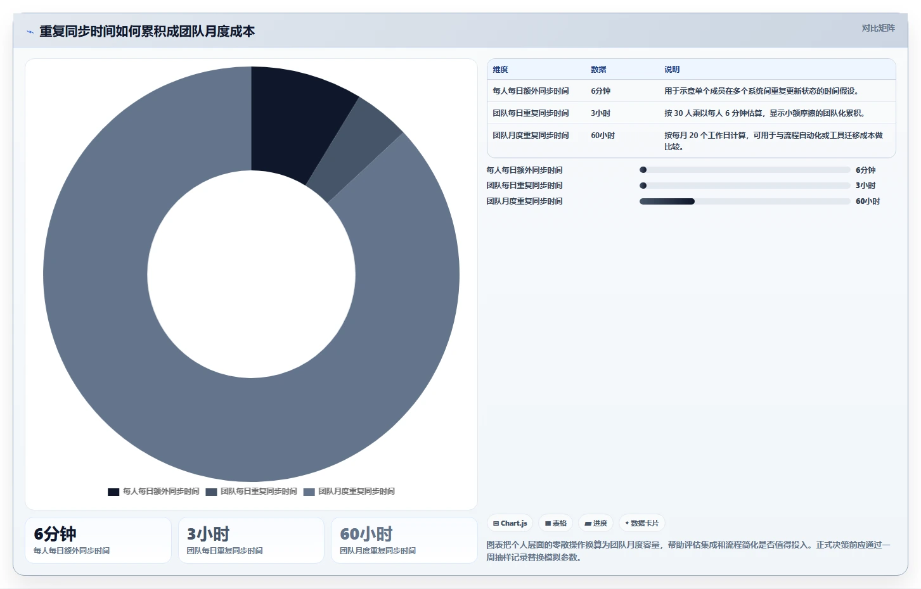Select table cell 团队每日重复同步时间

click(x=531, y=113)
